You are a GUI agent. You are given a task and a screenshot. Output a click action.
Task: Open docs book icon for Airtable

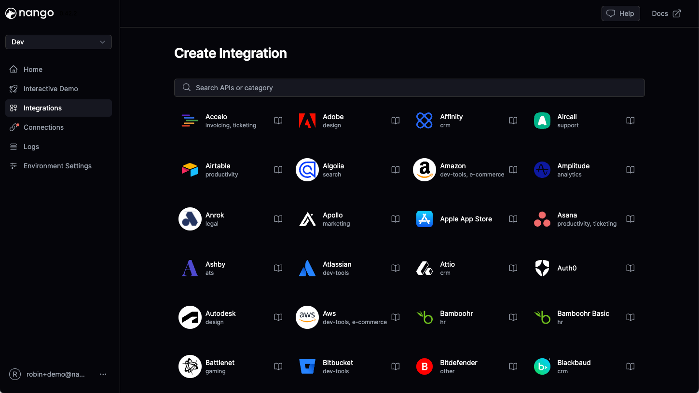pyautogui.click(x=278, y=170)
